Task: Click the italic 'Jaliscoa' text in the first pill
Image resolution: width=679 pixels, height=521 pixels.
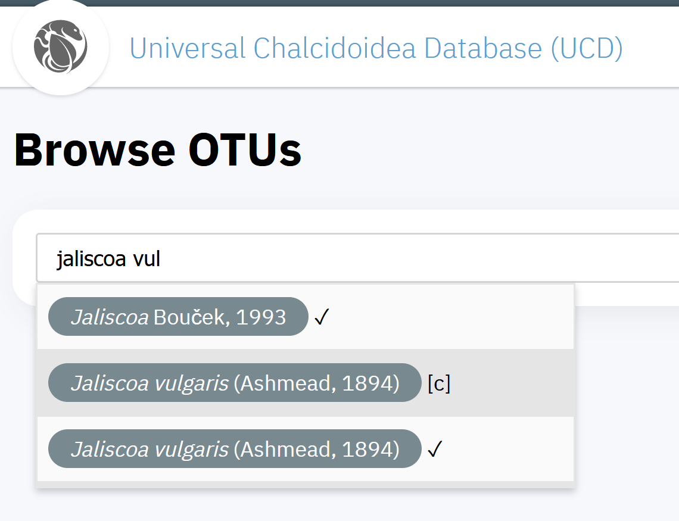Action: pos(110,317)
